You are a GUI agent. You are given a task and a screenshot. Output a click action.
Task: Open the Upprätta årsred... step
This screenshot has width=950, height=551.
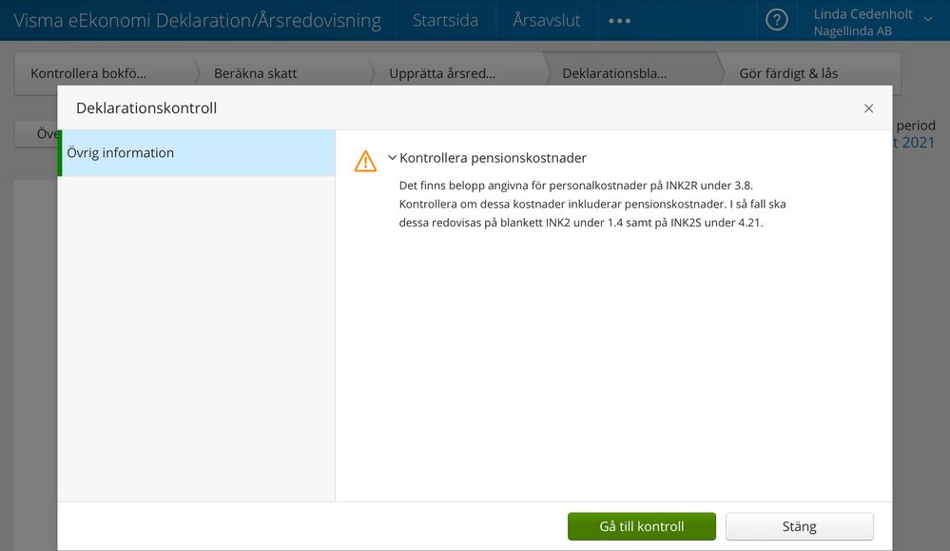pos(442,73)
